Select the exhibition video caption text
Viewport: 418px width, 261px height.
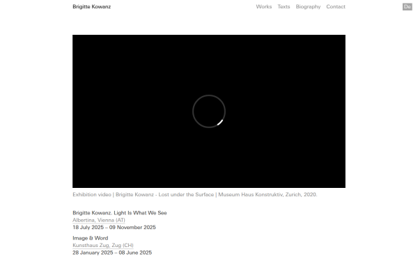point(195,194)
